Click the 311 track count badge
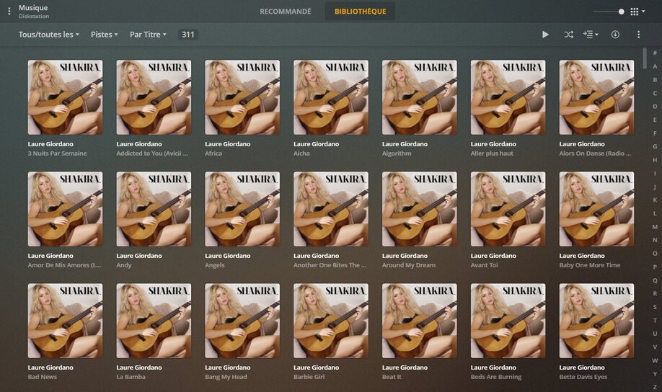662x392 pixels. tap(188, 35)
